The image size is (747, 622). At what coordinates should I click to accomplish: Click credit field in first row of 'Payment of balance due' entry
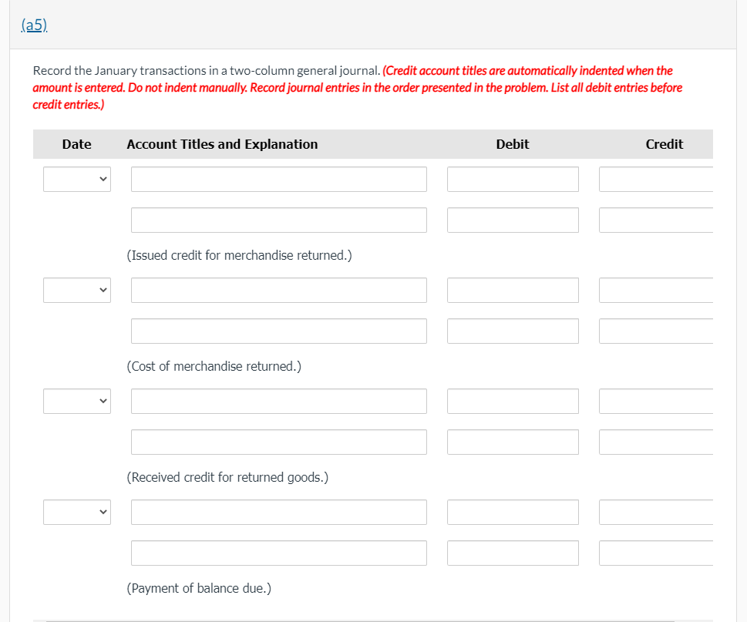coord(656,512)
